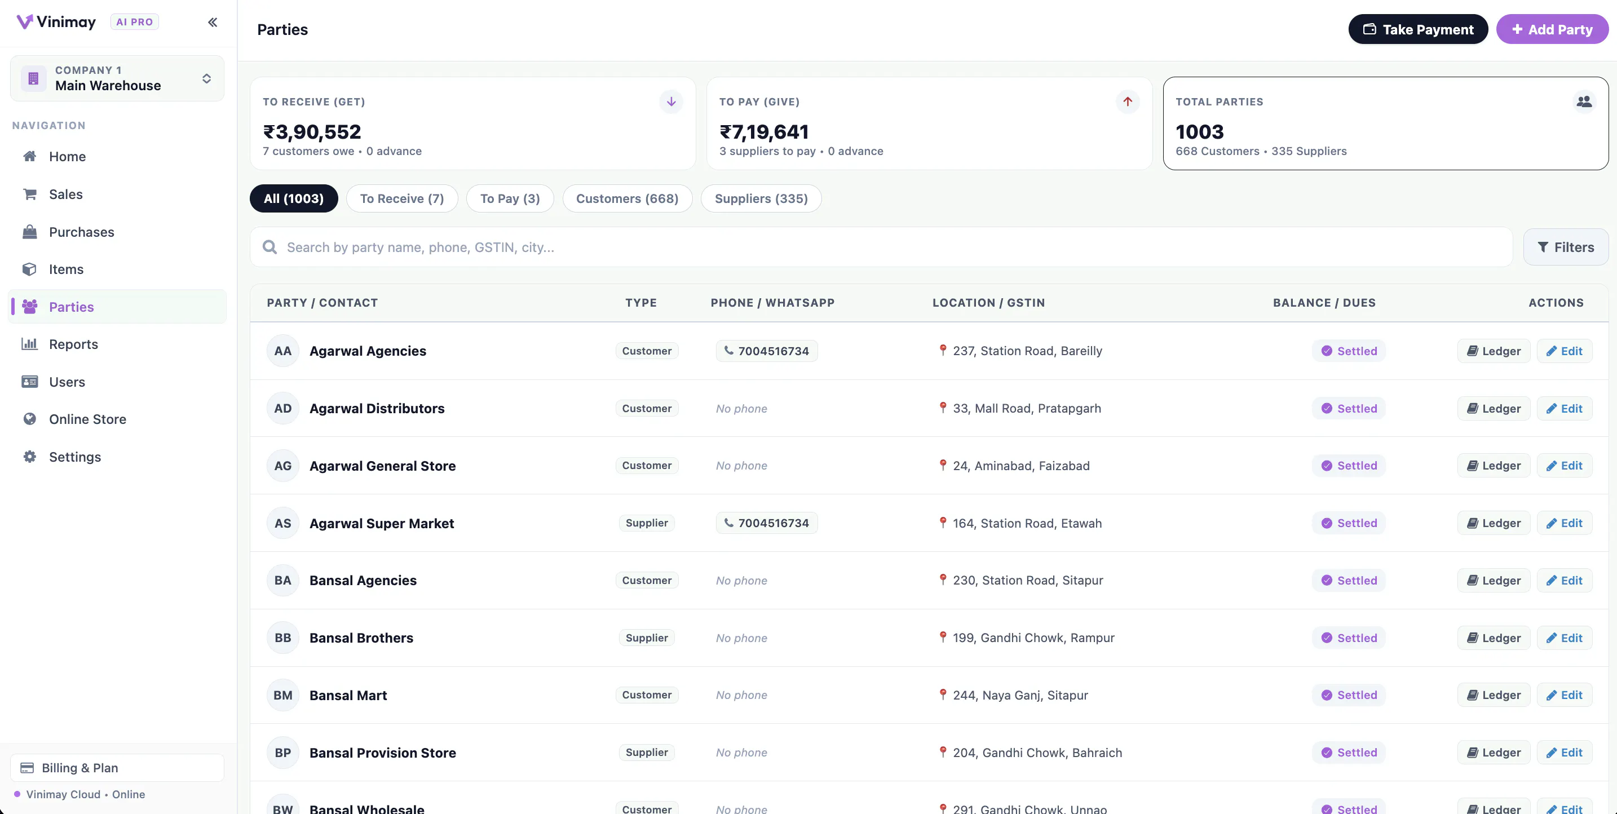The image size is (1617, 814).
Task: Click the Users ID card icon
Action: pyautogui.click(x=29, y=382)
